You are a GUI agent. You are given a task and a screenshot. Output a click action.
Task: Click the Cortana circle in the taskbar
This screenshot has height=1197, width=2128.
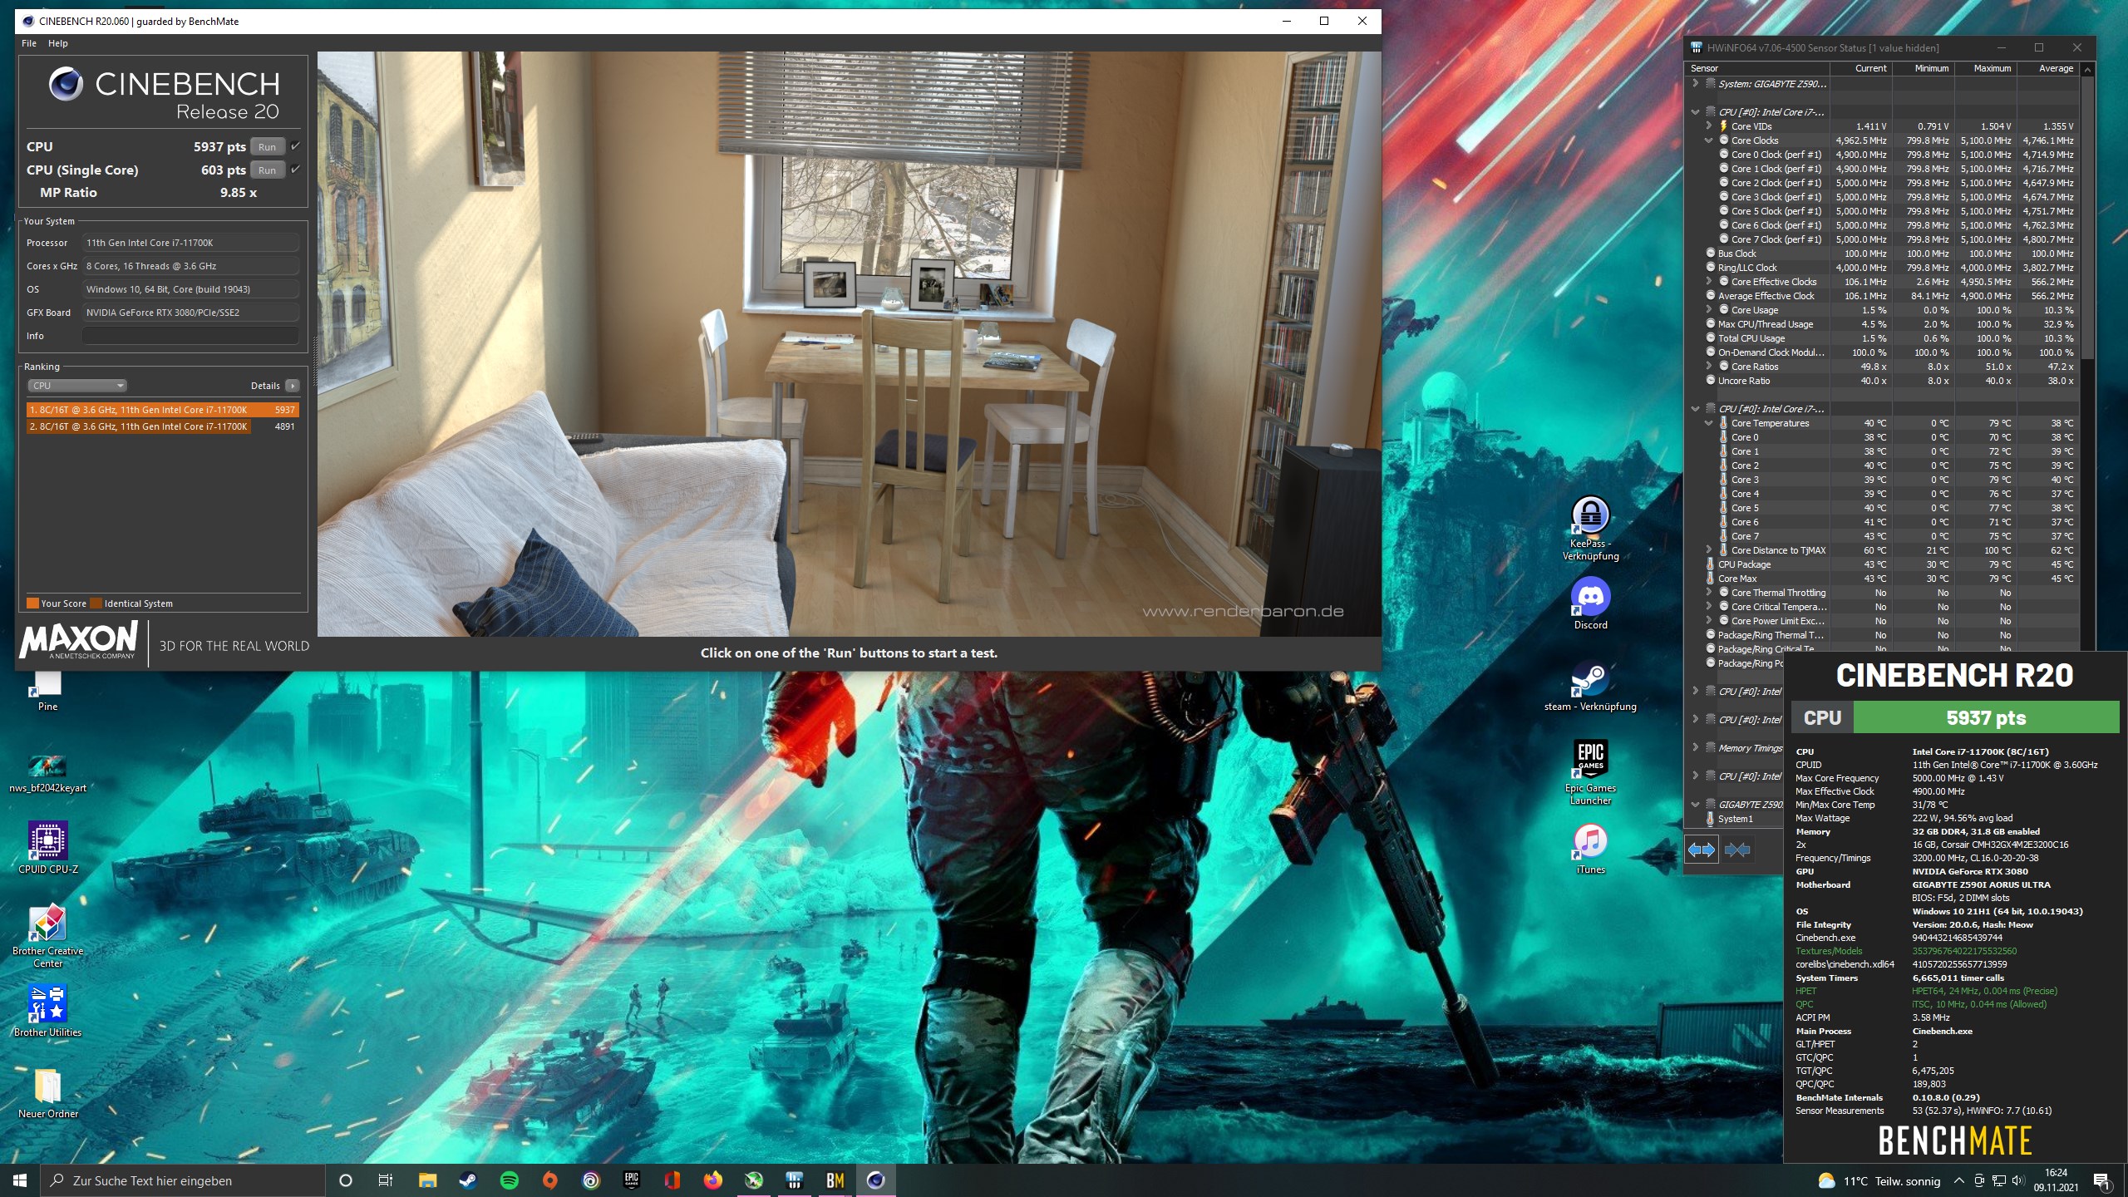tap(346, 1180)
